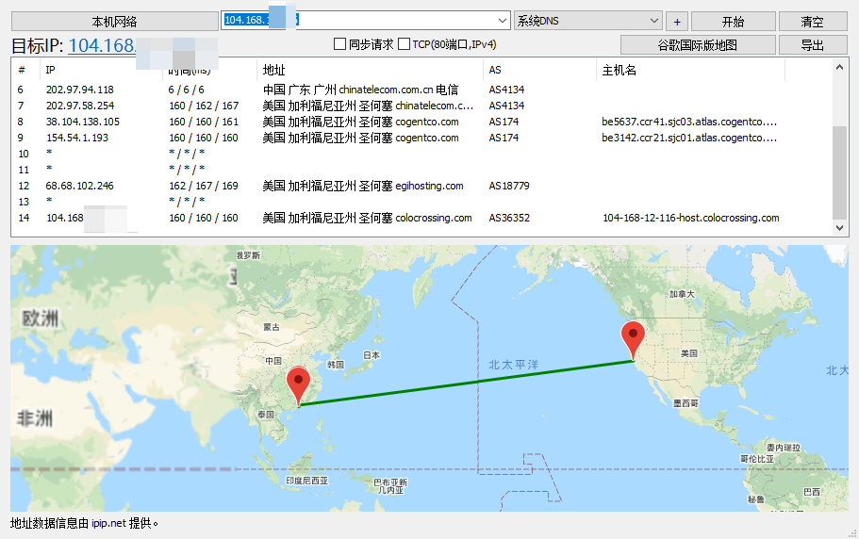Enable the 同步请求 checkbox

tap(340, 43)
